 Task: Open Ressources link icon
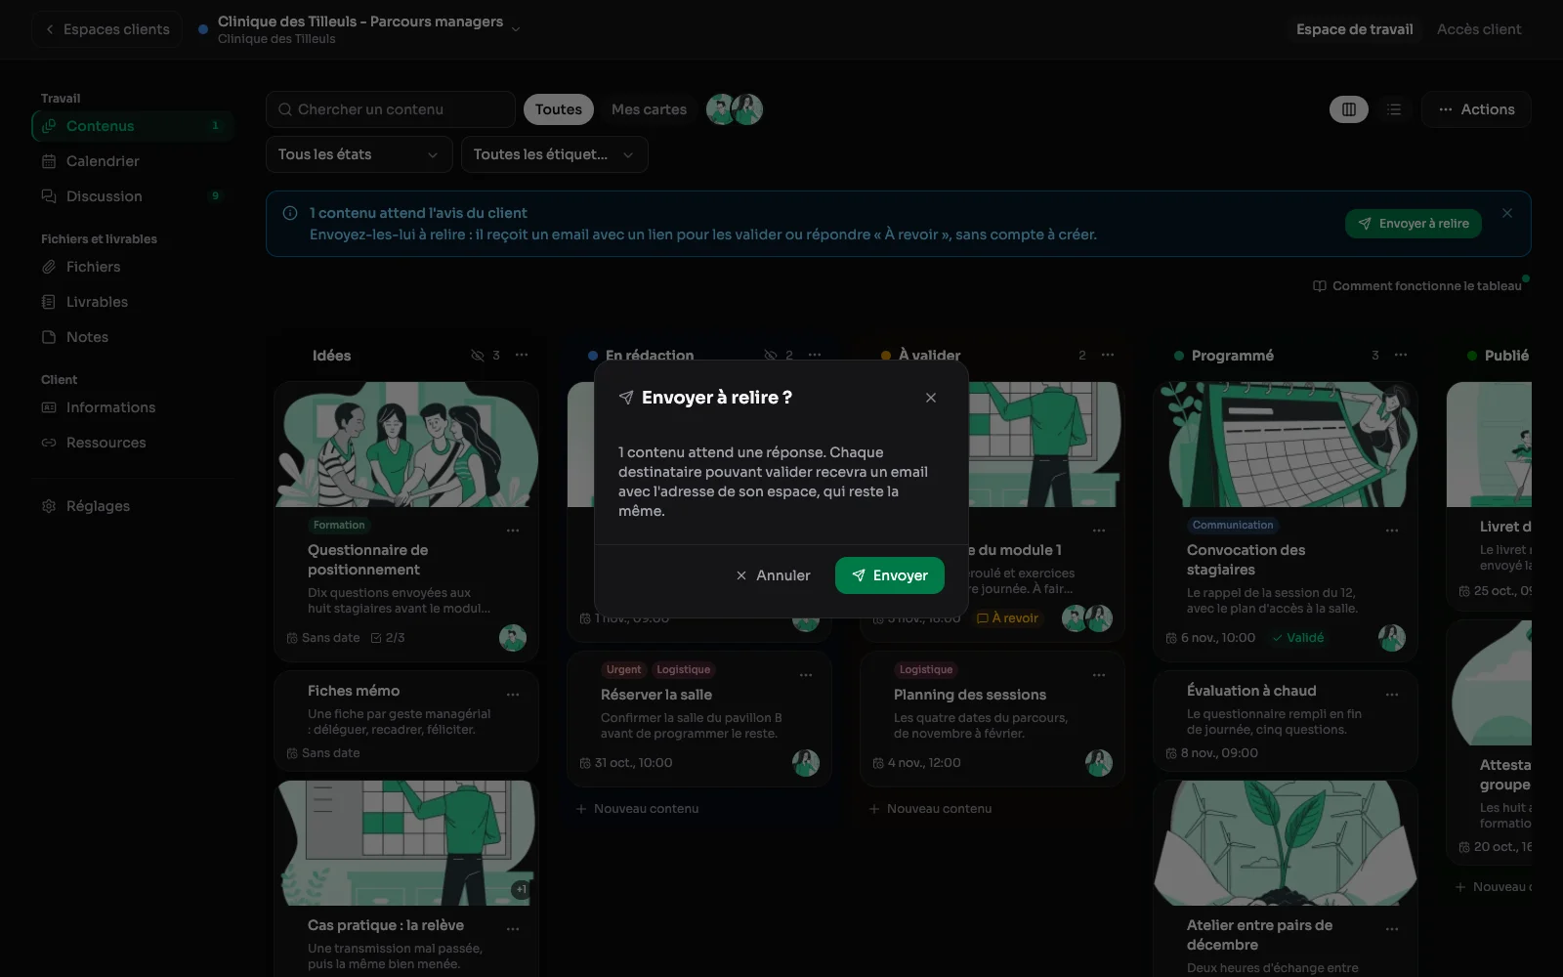49,443
